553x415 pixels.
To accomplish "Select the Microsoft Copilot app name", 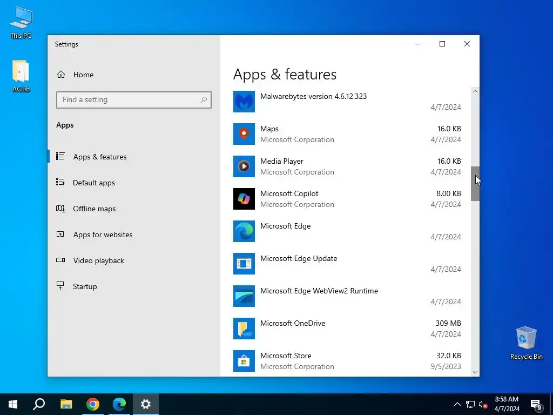I will 289,194.
